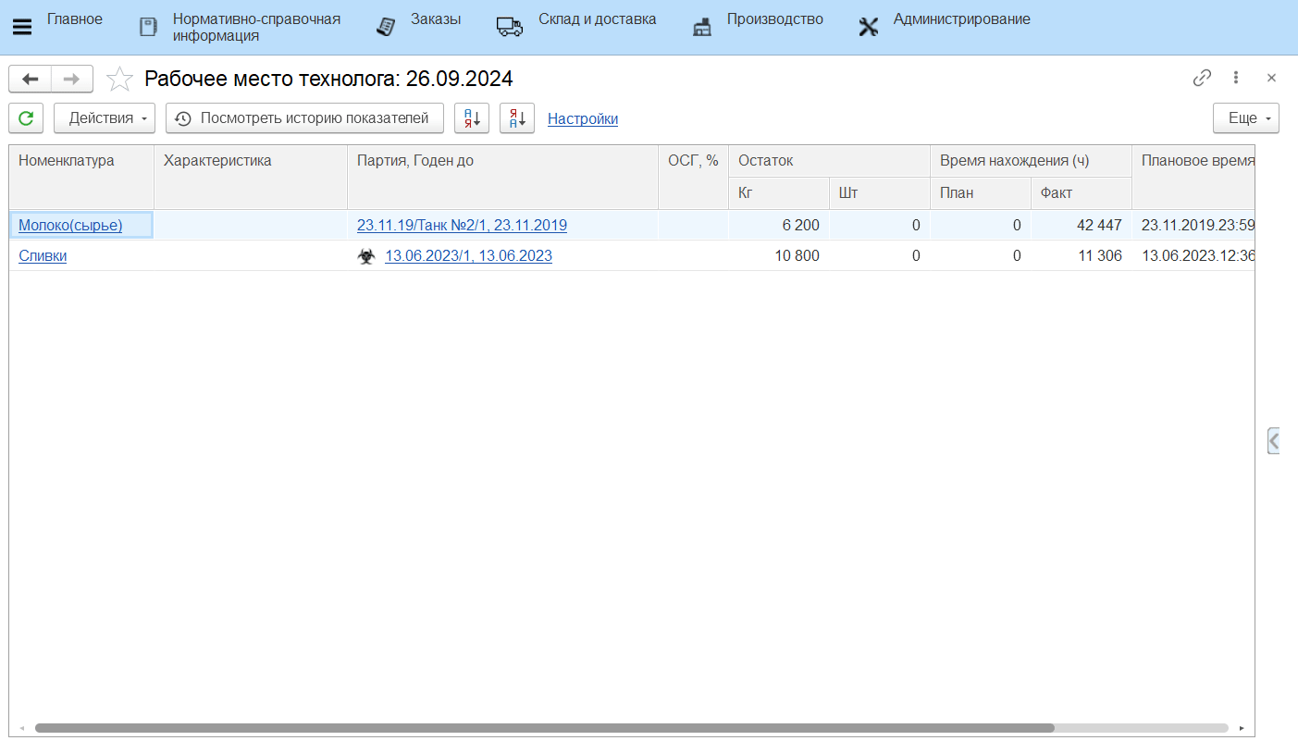
Task: Click Посмотреть историю показателей button
Action: pyautogui.click(x=304, y=118)
